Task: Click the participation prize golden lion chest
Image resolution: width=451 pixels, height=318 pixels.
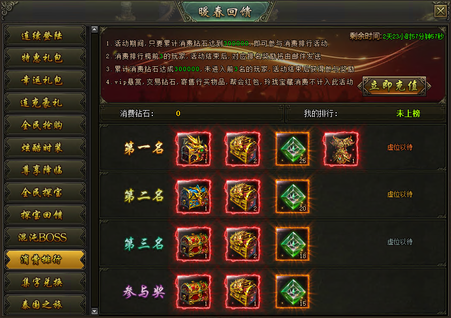Action: [243, 292]
